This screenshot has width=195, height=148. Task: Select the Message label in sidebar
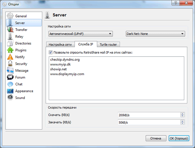(x=22, y=71)
